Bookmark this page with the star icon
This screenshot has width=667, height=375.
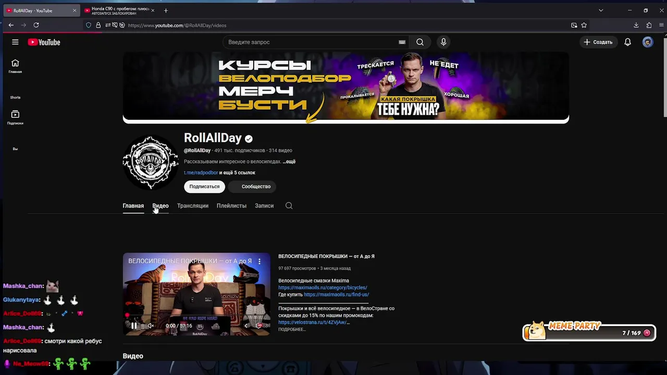[584, 25]
